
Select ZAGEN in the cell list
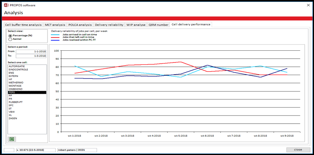[27, 118]
